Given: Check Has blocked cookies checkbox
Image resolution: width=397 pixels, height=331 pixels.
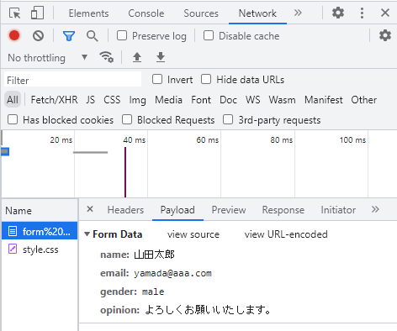Looking at the screenshot, I should [x=13, y=119].
